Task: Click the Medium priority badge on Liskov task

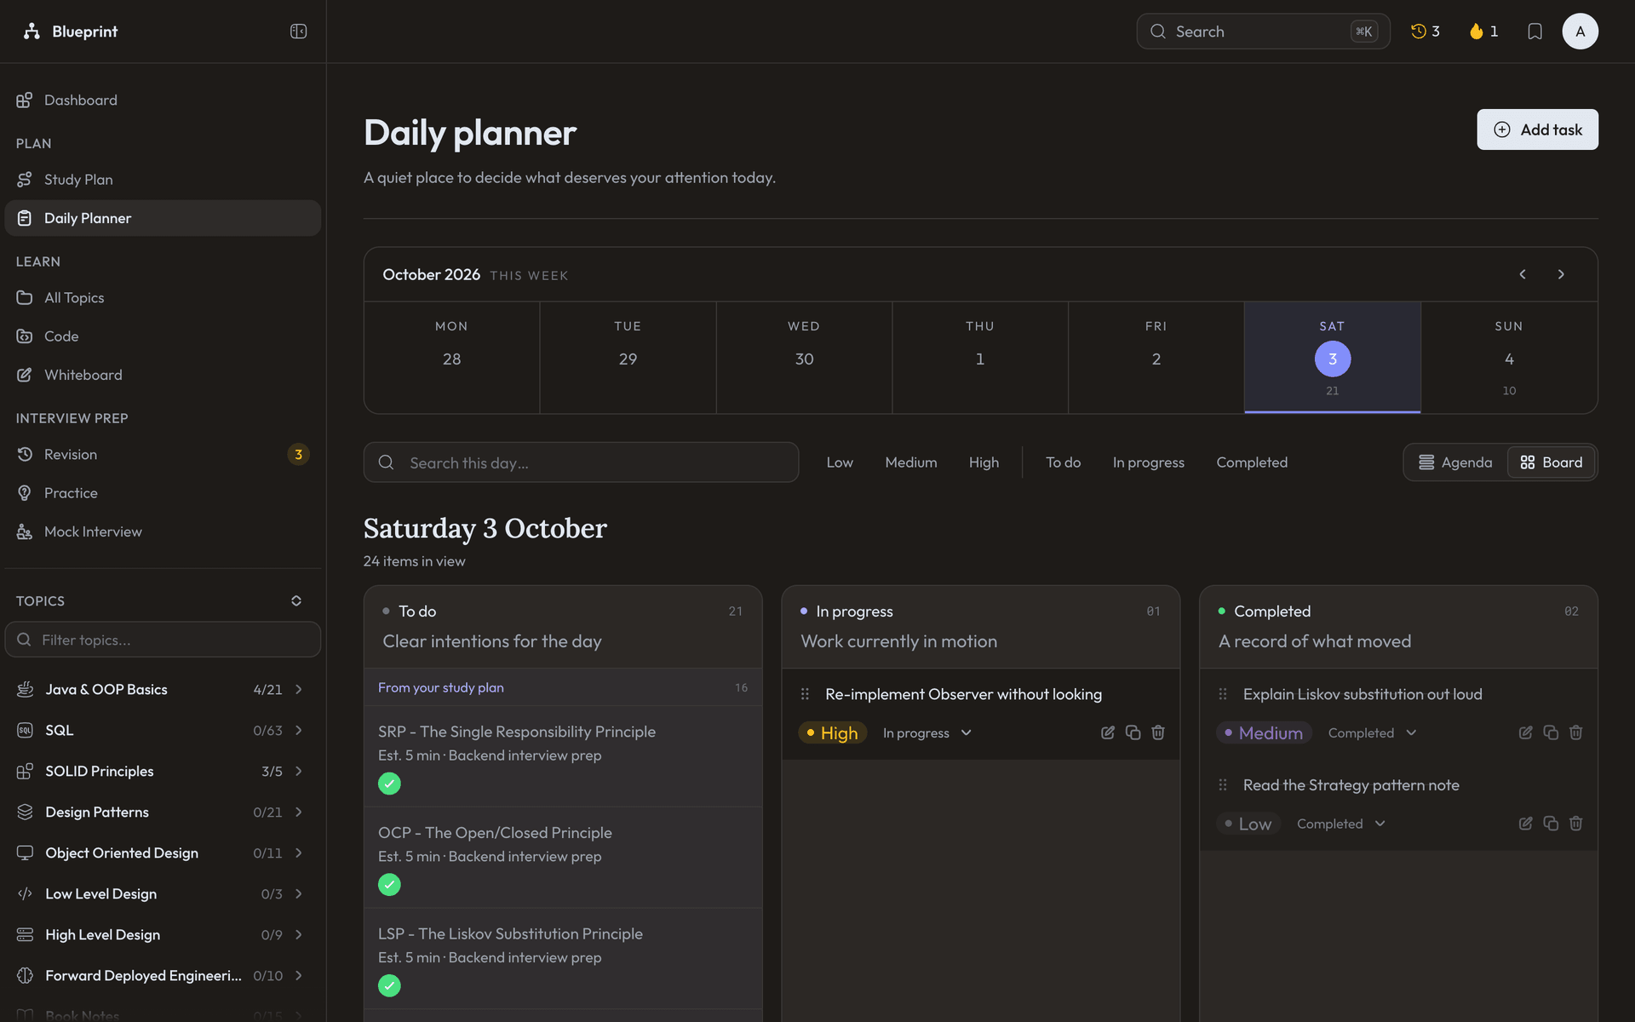Action: 1264,733
